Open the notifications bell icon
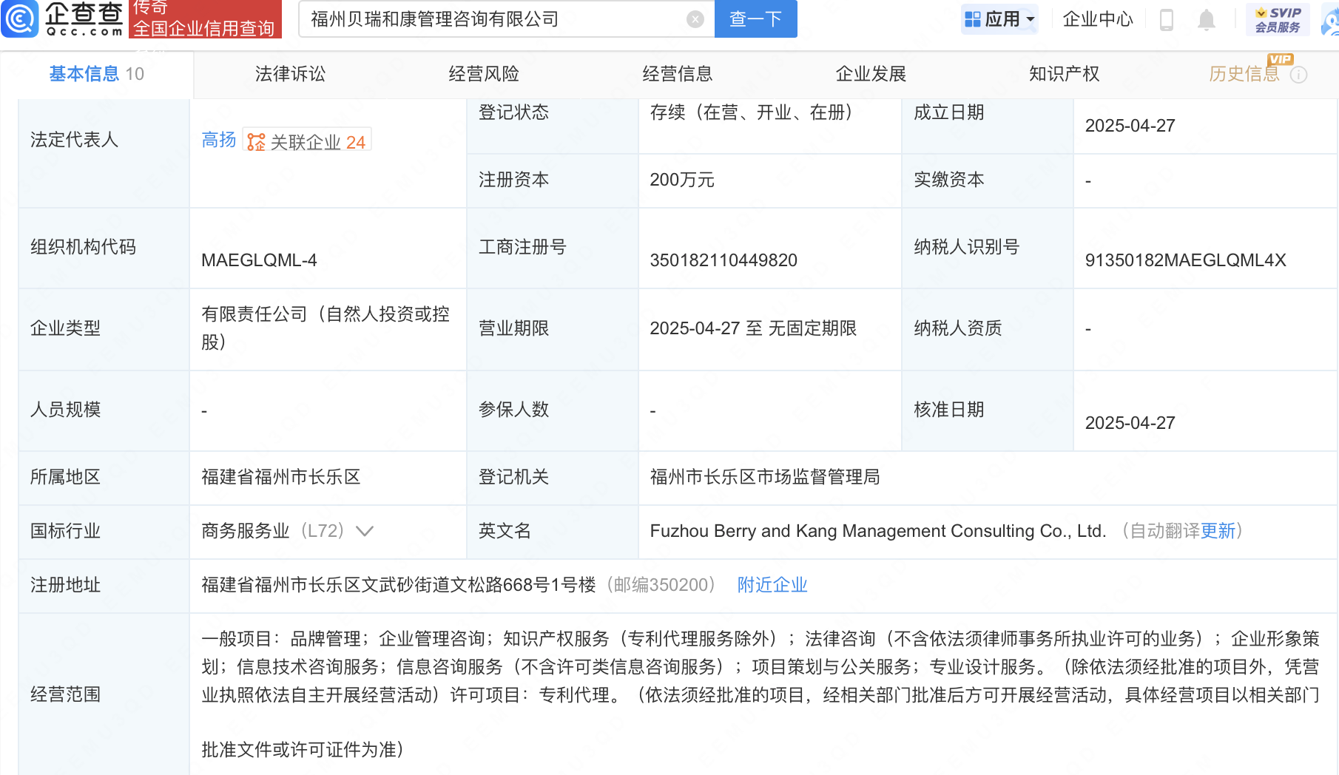1339x775 pixels. [1207, 20]
